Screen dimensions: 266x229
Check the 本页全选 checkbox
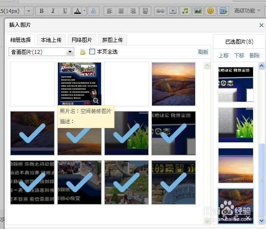tap(92, 51)
